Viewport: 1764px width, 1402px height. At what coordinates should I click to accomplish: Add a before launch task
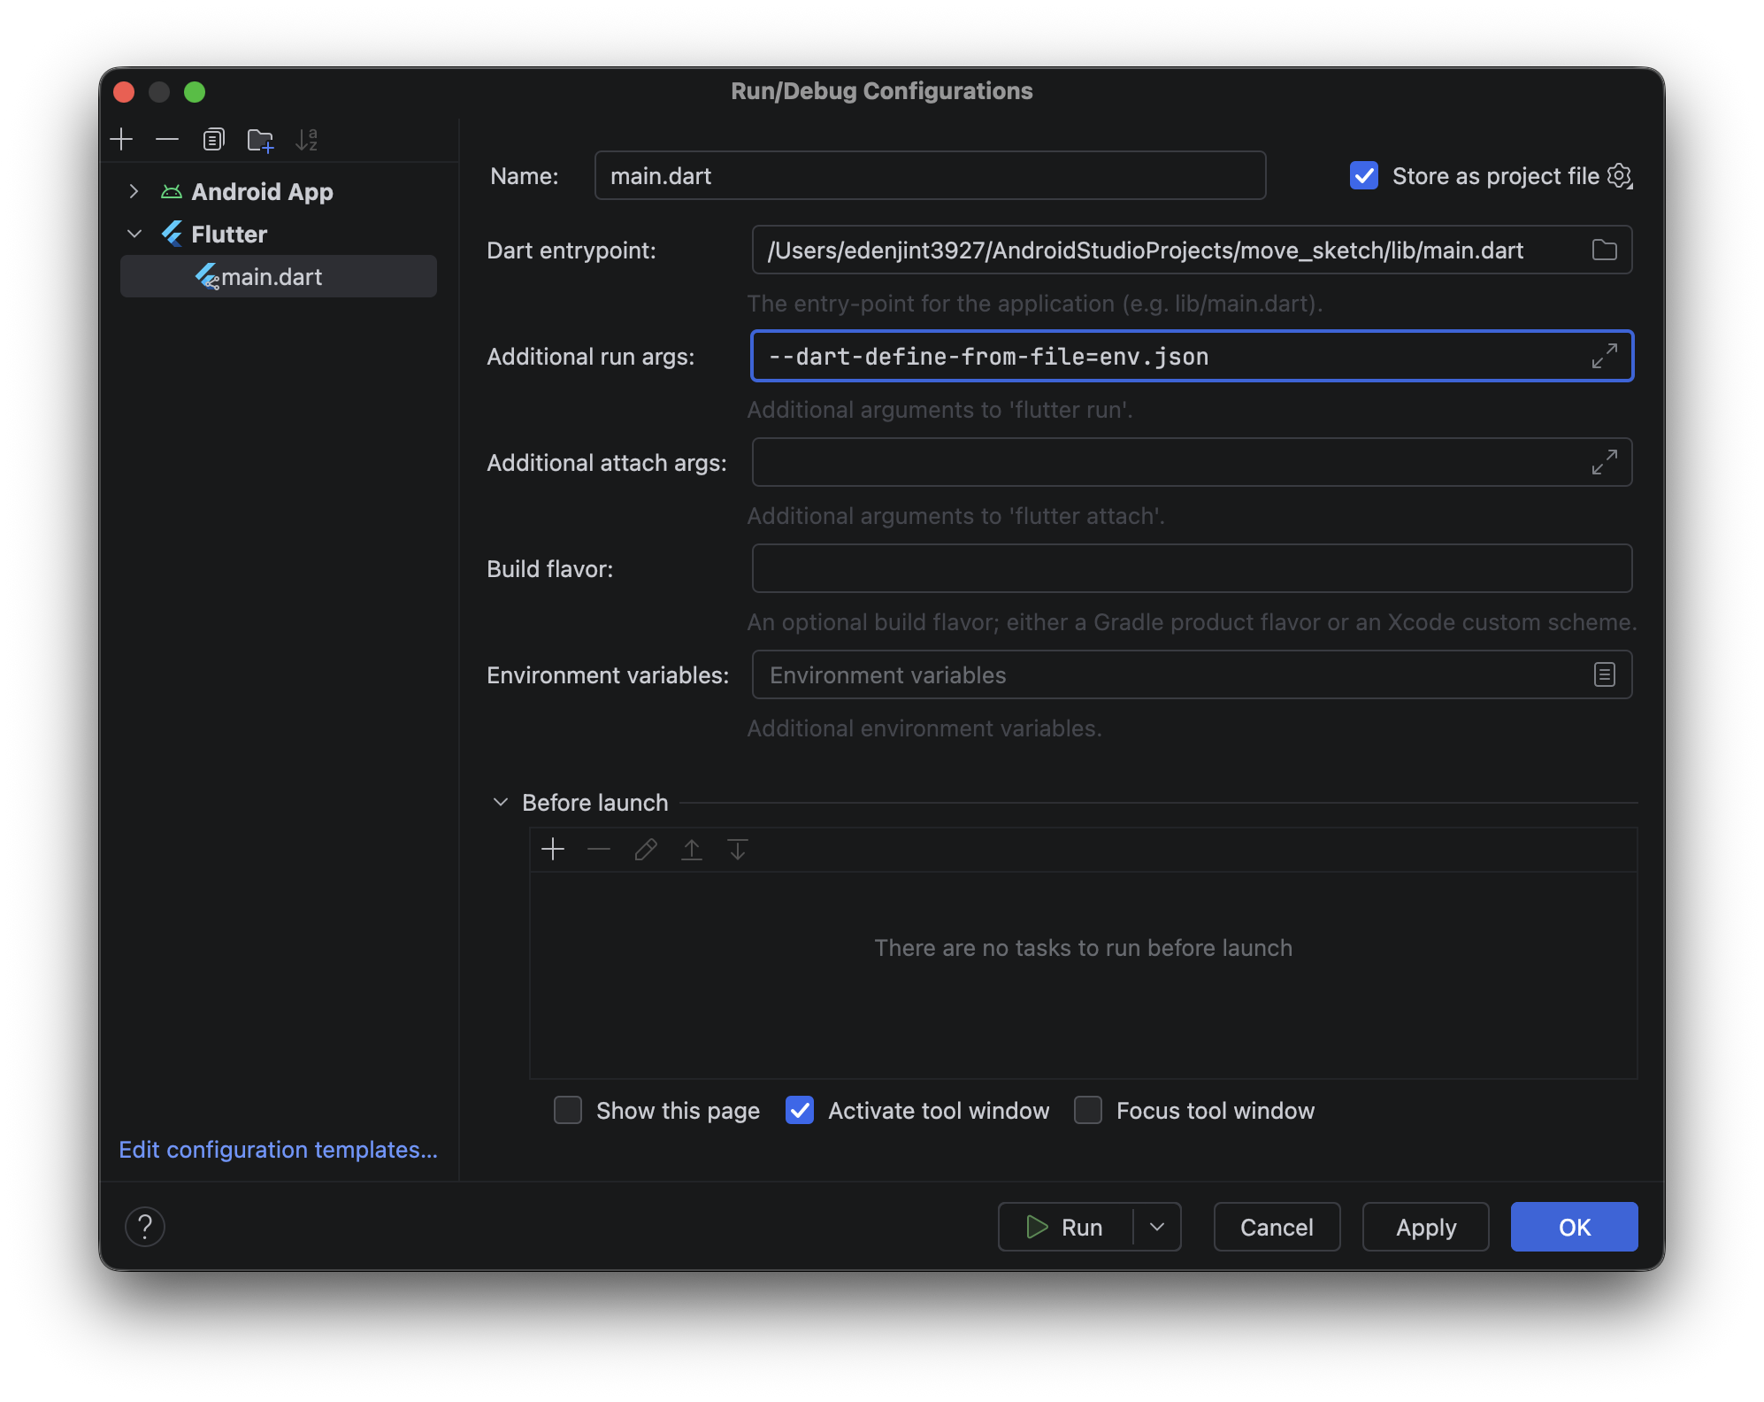coord(553,850)
